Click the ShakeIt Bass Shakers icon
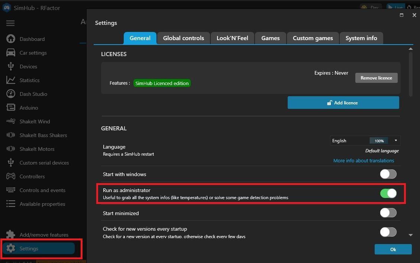 pos(11,135)
